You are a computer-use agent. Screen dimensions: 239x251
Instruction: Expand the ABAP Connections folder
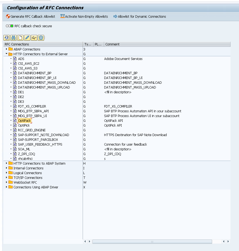pyautogui.click(x=7, y=49)
